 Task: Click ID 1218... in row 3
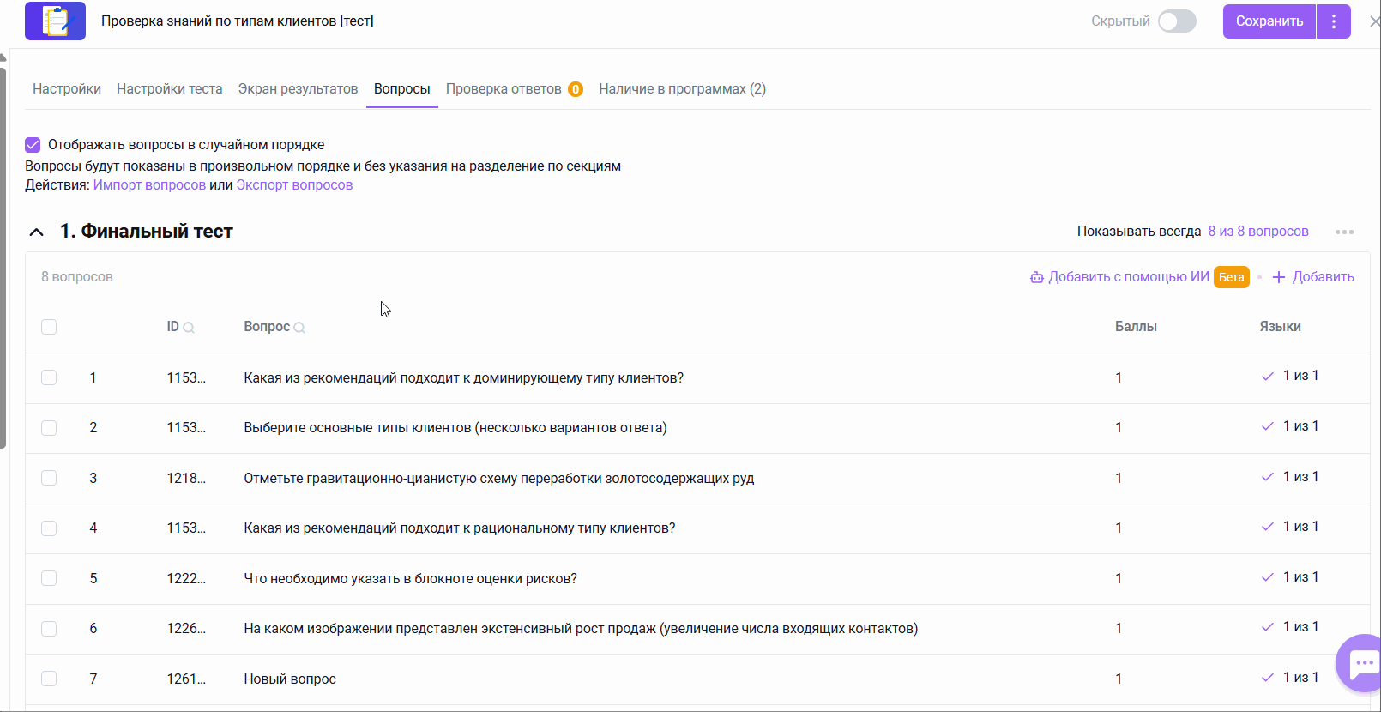[186, 479]
